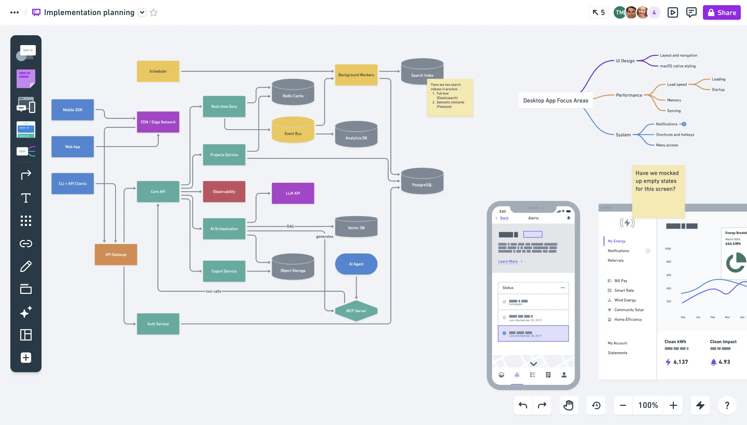Screen dimensions: 747x425
Task: Expand the Notifications mind map badge
Action: tap(684, 124)
